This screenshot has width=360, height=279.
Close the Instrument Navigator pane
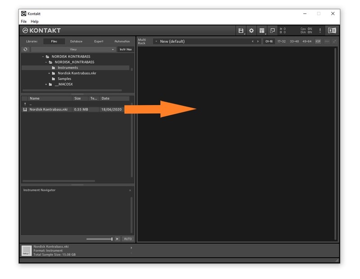130,190
